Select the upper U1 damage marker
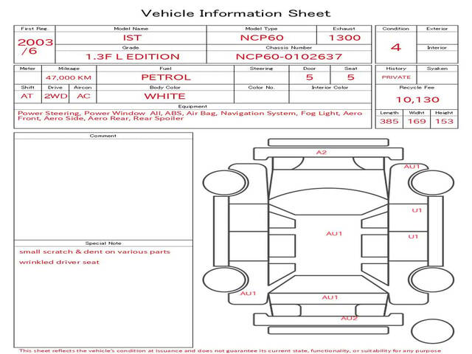The width and height of the screenshot is (472, 354). coord(416,211)
